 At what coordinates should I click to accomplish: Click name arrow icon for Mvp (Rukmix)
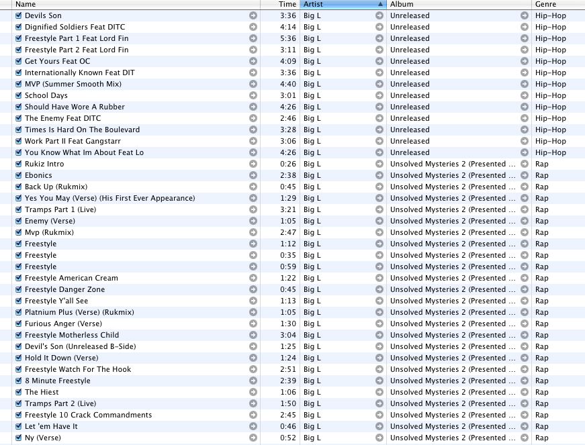pos(253,232)
